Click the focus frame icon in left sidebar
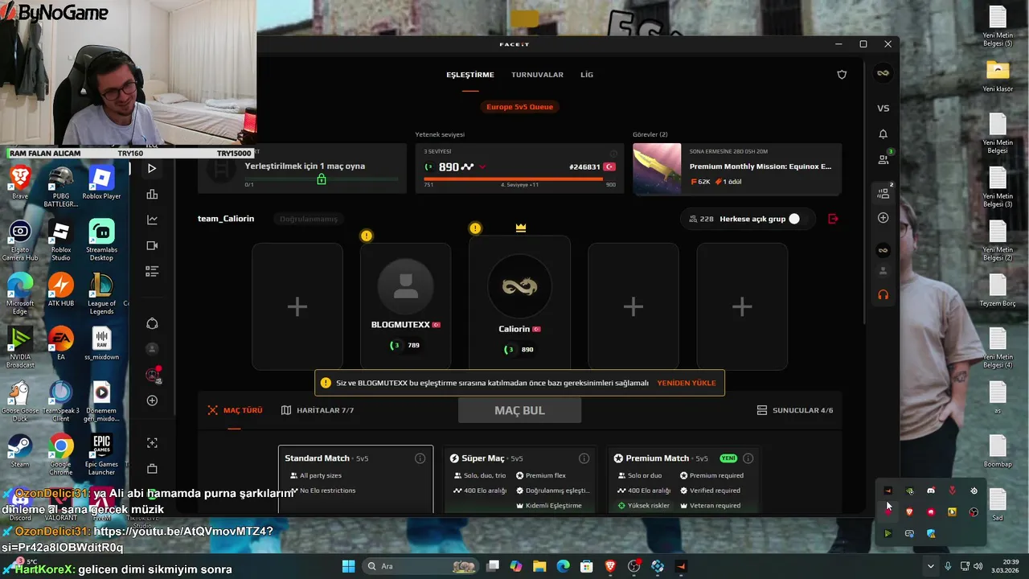 tap(152, 442)
